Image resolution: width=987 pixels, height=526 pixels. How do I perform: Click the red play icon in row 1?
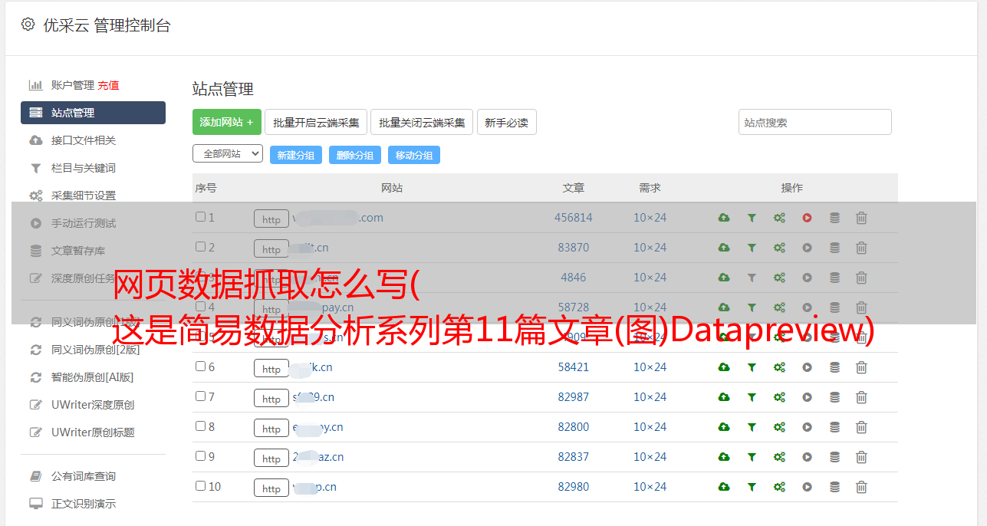807,218
